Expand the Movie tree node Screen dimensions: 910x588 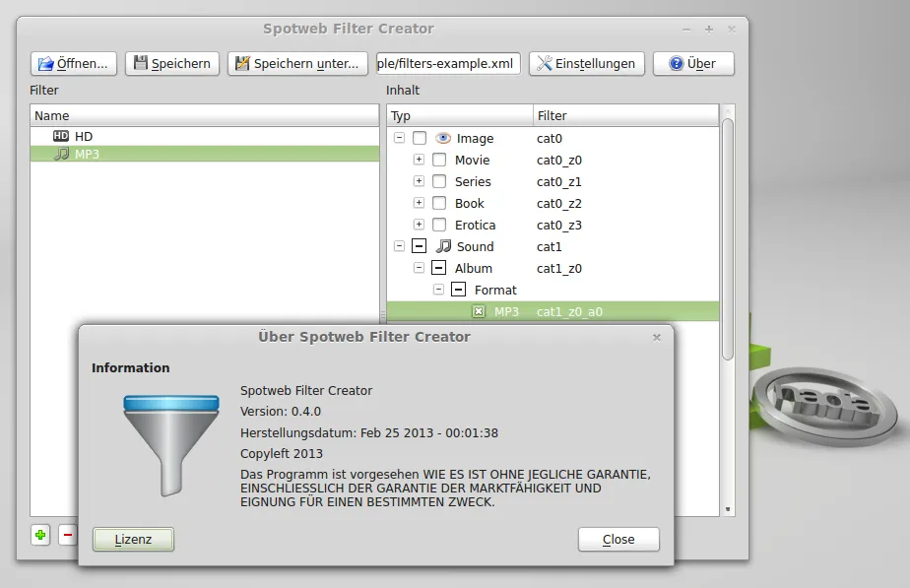click(420, 160)
